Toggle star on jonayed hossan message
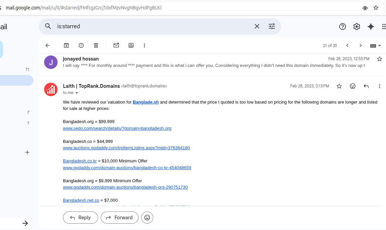Viewport: 386px width, 230px height. point(380,59)
